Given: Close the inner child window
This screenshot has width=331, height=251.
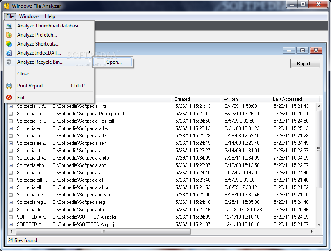Looking at the screenshot, I should (x=316, y=50).
